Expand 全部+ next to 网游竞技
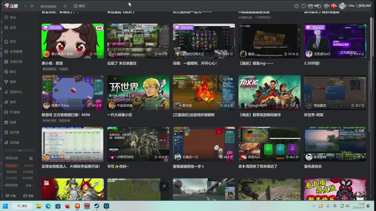 point(29,185)
